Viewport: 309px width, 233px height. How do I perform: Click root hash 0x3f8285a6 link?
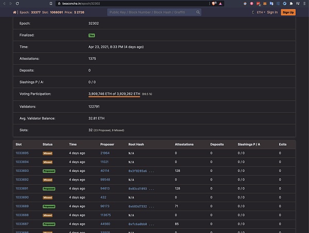(x=138, y=170)
